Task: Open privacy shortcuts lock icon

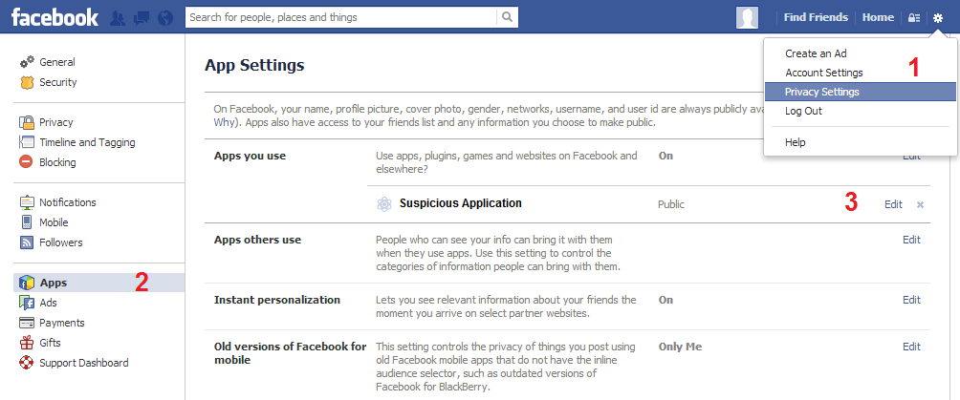Action: pyautogui.click(x=913, y=18)
